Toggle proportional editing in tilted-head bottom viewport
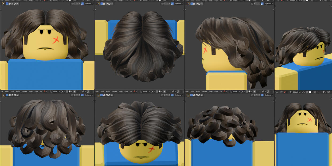This screenshot has width=332, height=166. pos(165,92)
